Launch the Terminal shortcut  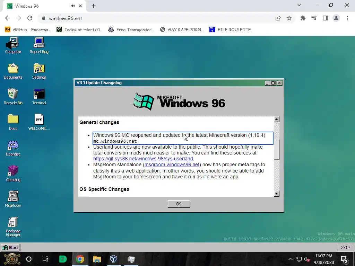coord(39,97)
